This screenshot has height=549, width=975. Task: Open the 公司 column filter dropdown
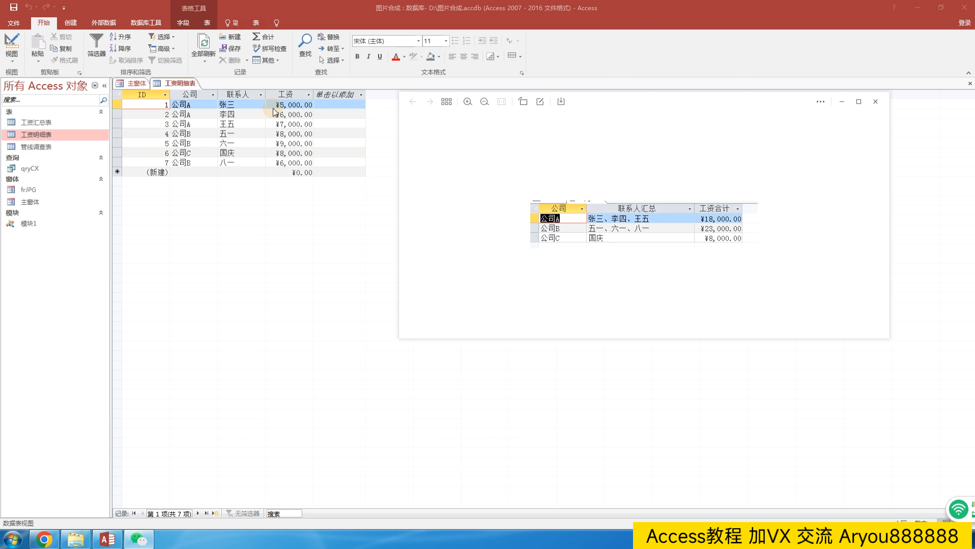click(x=213, y=95)
